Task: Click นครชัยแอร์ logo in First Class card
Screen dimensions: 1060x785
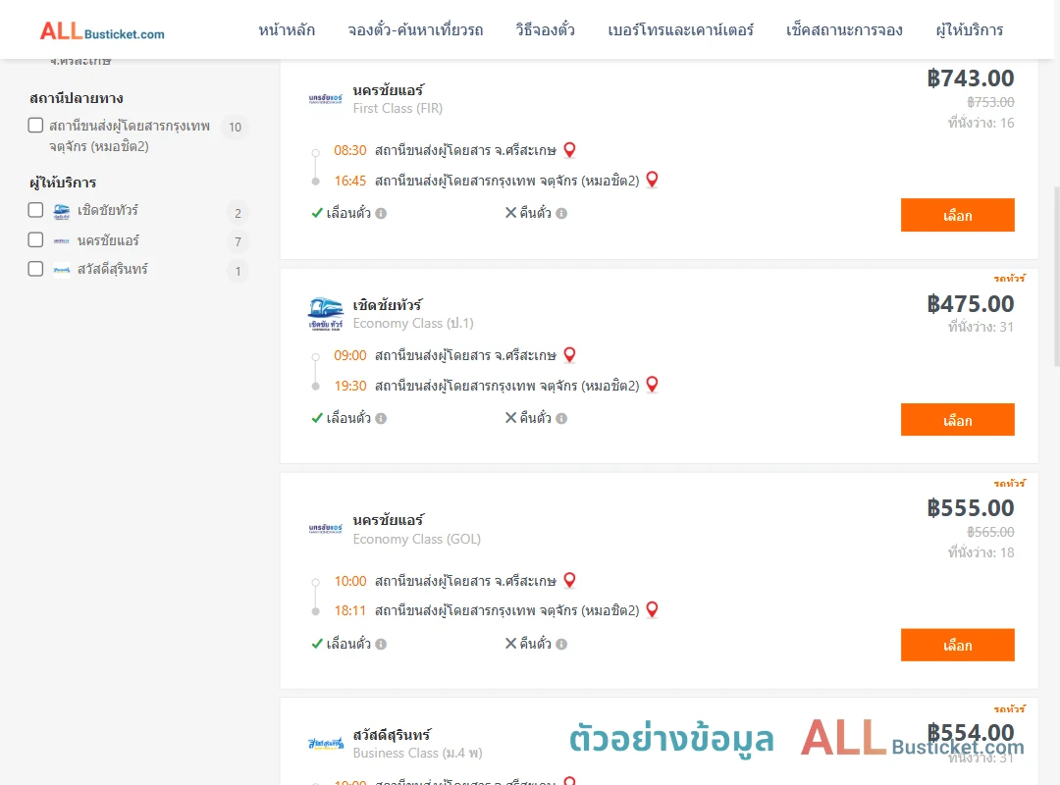Action: click(325, 99)
